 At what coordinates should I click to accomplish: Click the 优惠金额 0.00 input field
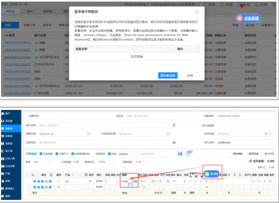(x=146, y=162)
